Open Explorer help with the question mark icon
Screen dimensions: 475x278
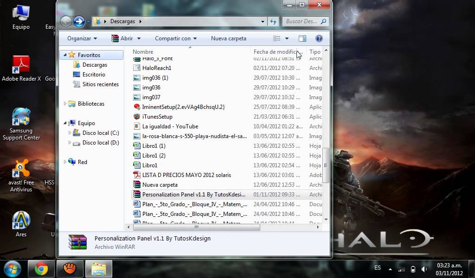point(319,38)
